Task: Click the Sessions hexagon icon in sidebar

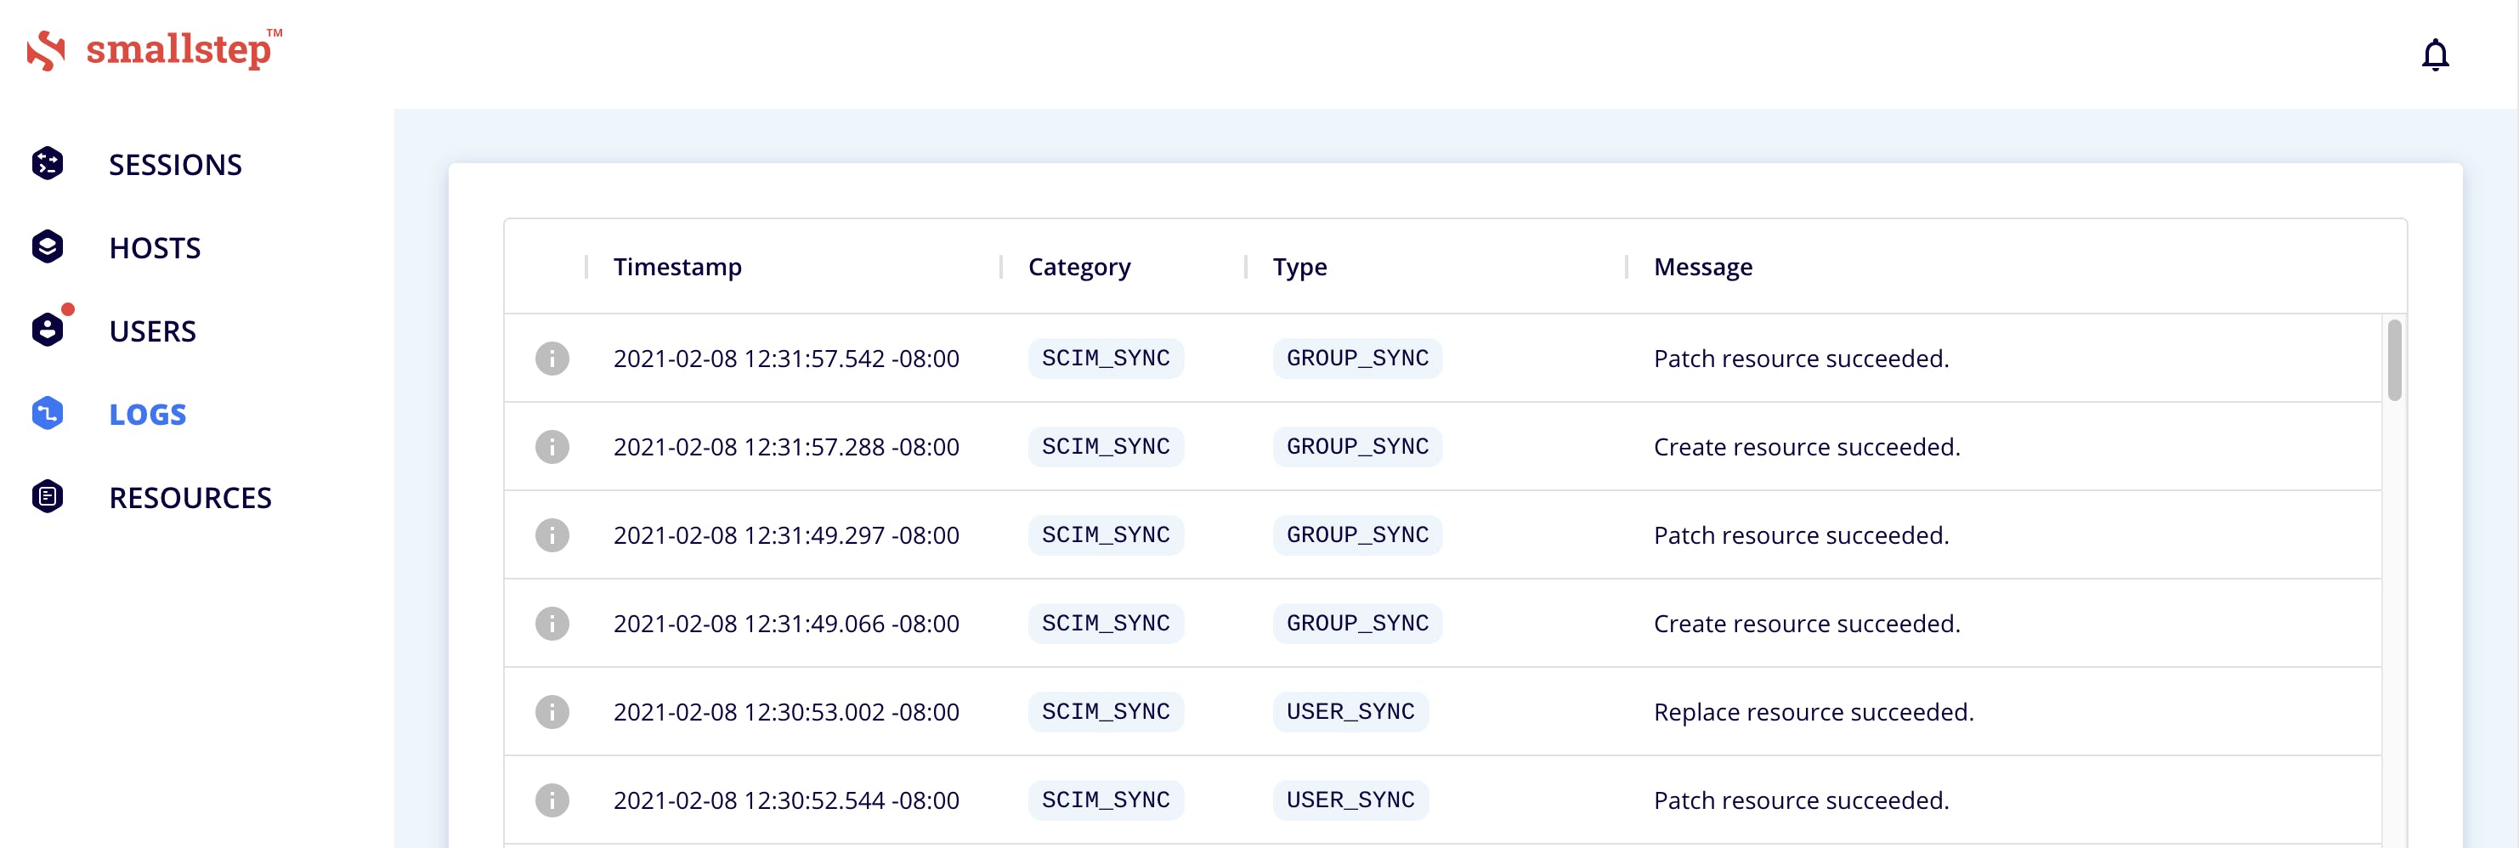Action: point(47,163)
